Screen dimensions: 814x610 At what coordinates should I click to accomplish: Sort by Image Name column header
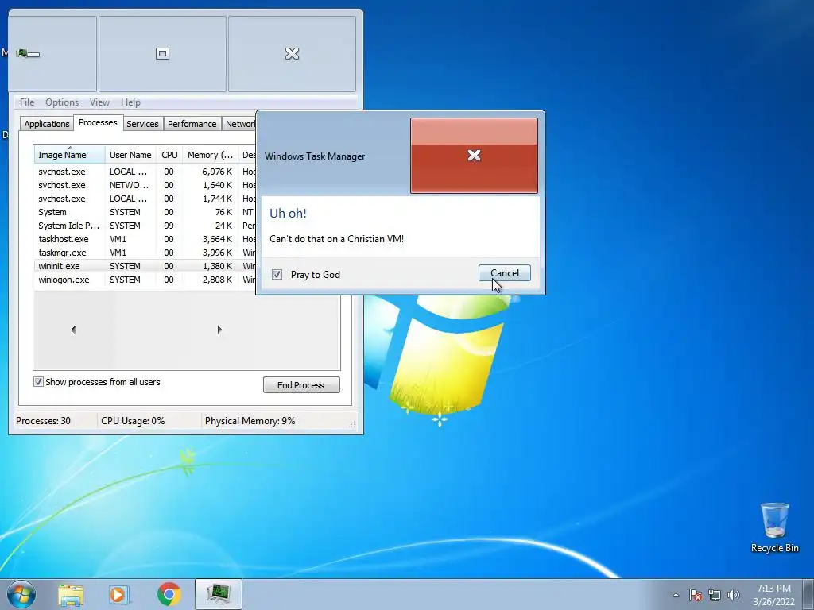(70, 155)
